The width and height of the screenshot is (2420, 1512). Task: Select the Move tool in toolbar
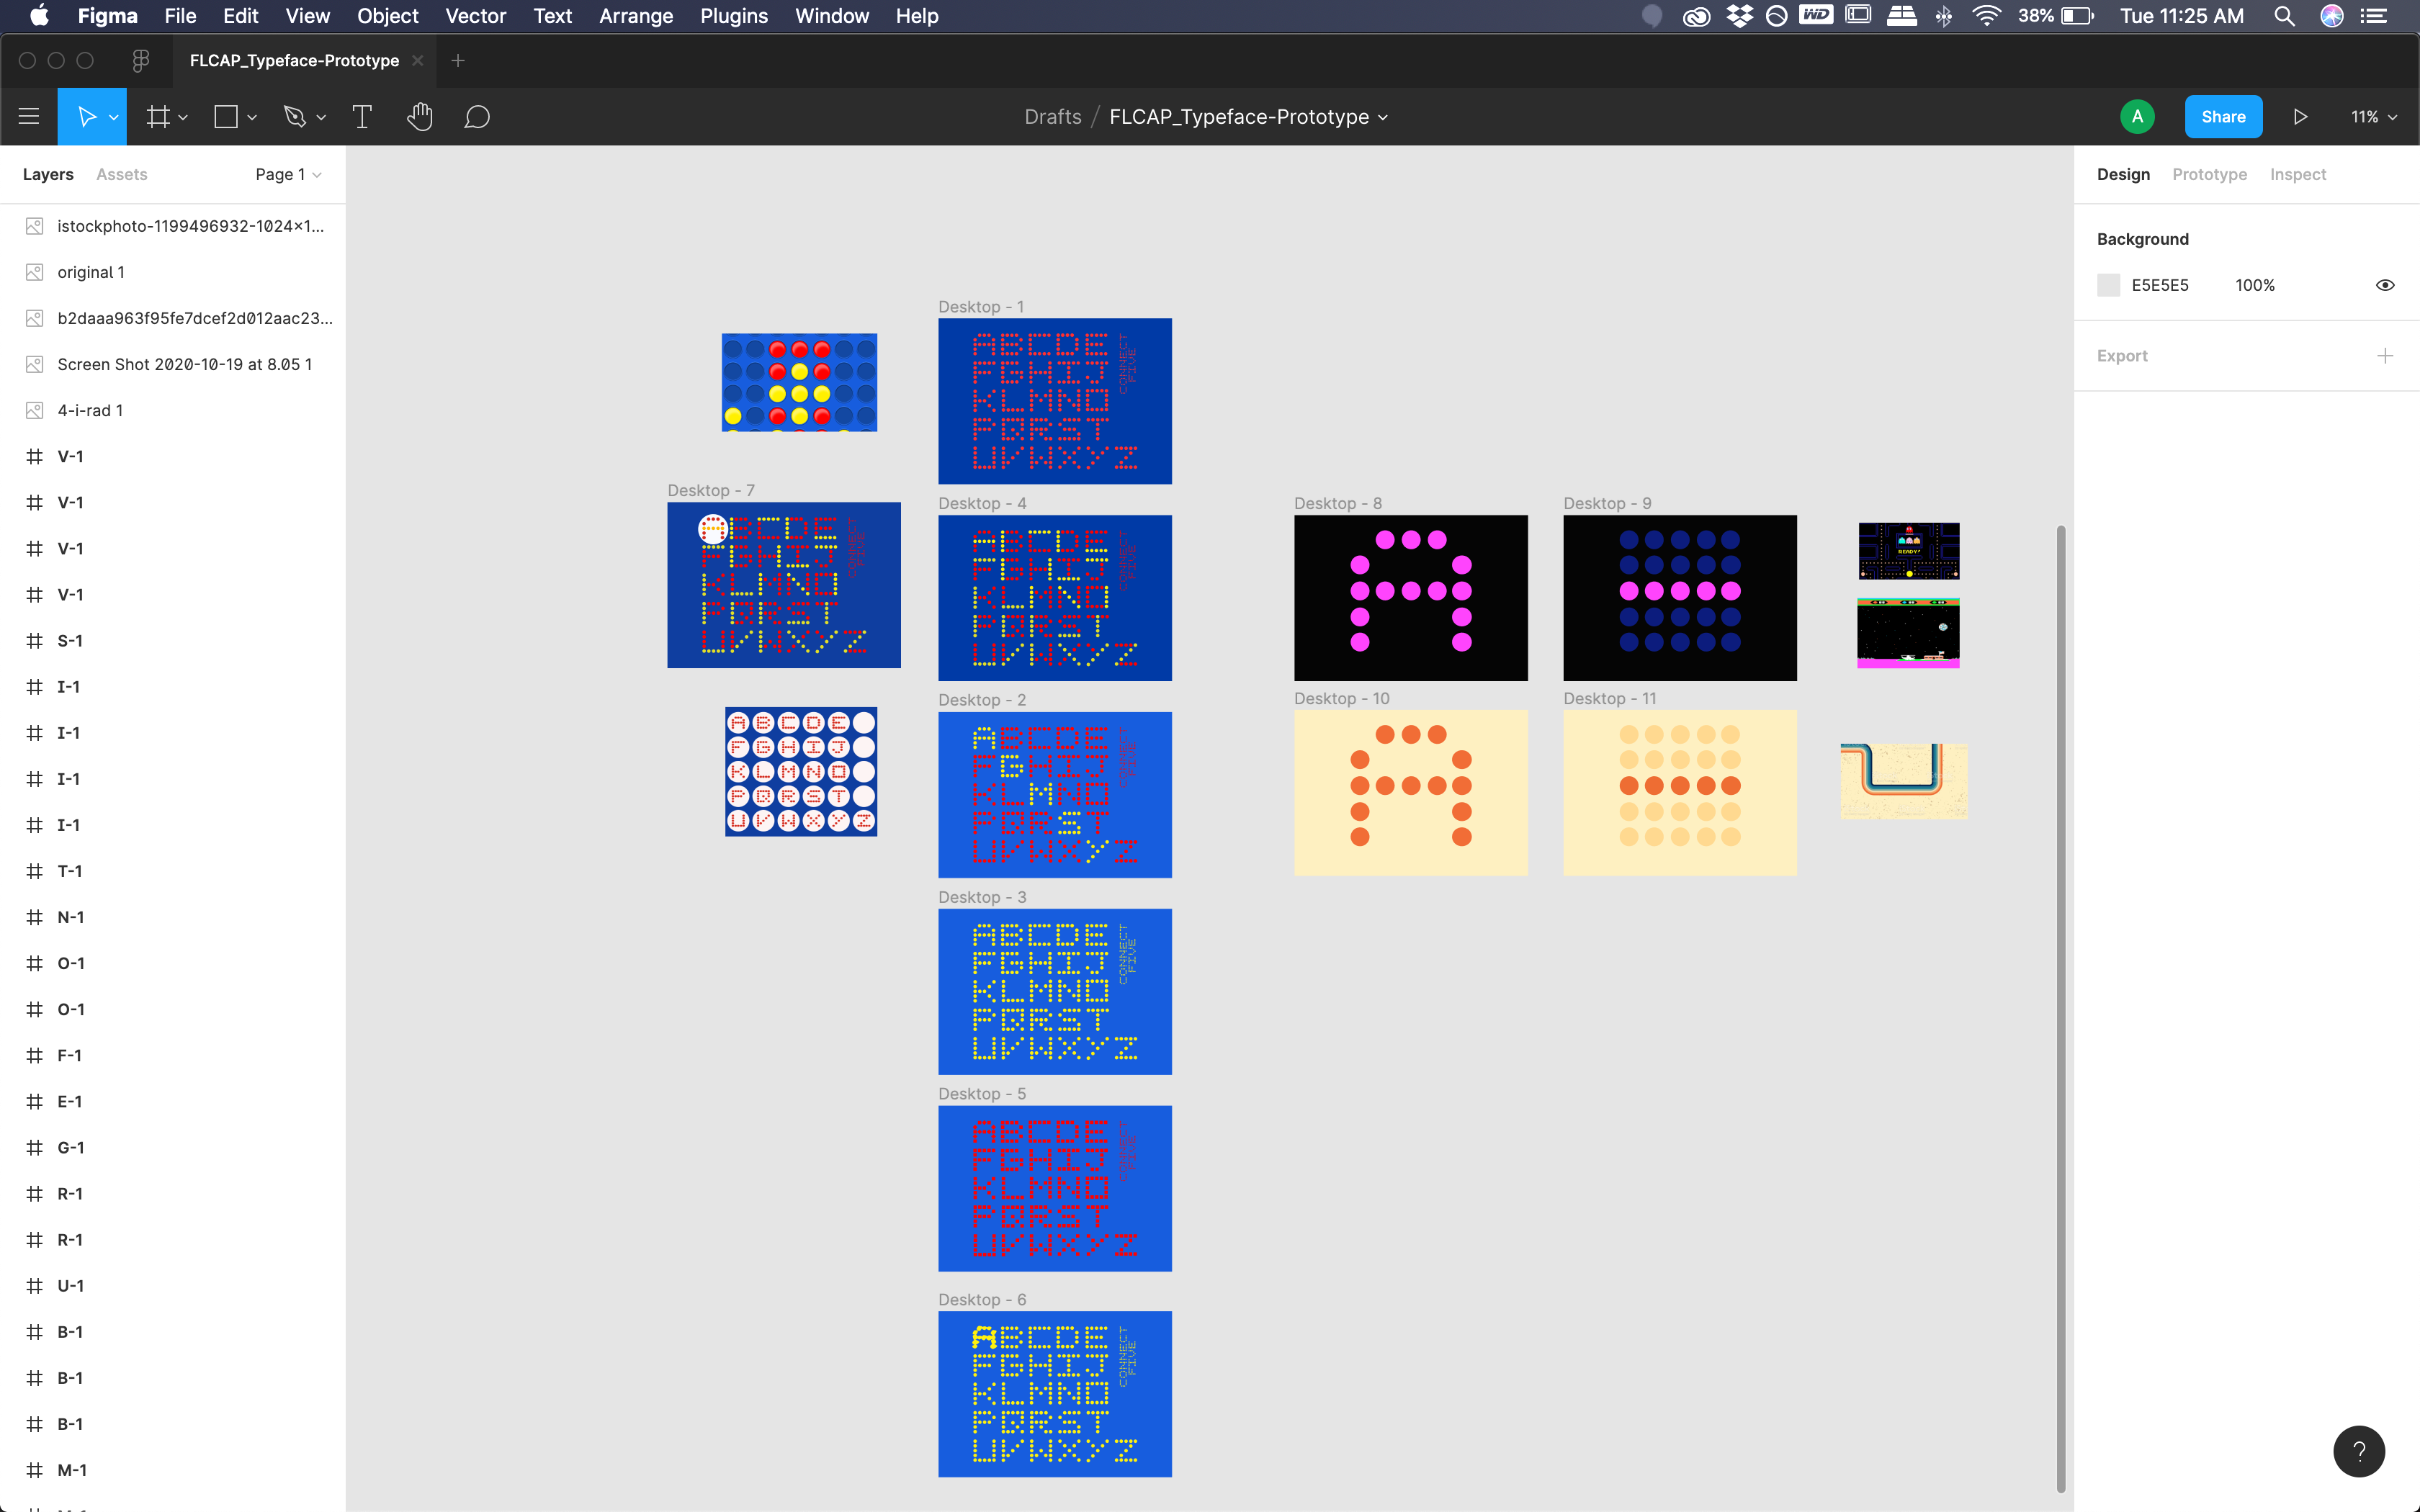tap(86, 117)
